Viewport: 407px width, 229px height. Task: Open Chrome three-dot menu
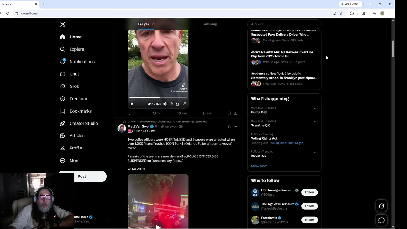coord(390,13)
